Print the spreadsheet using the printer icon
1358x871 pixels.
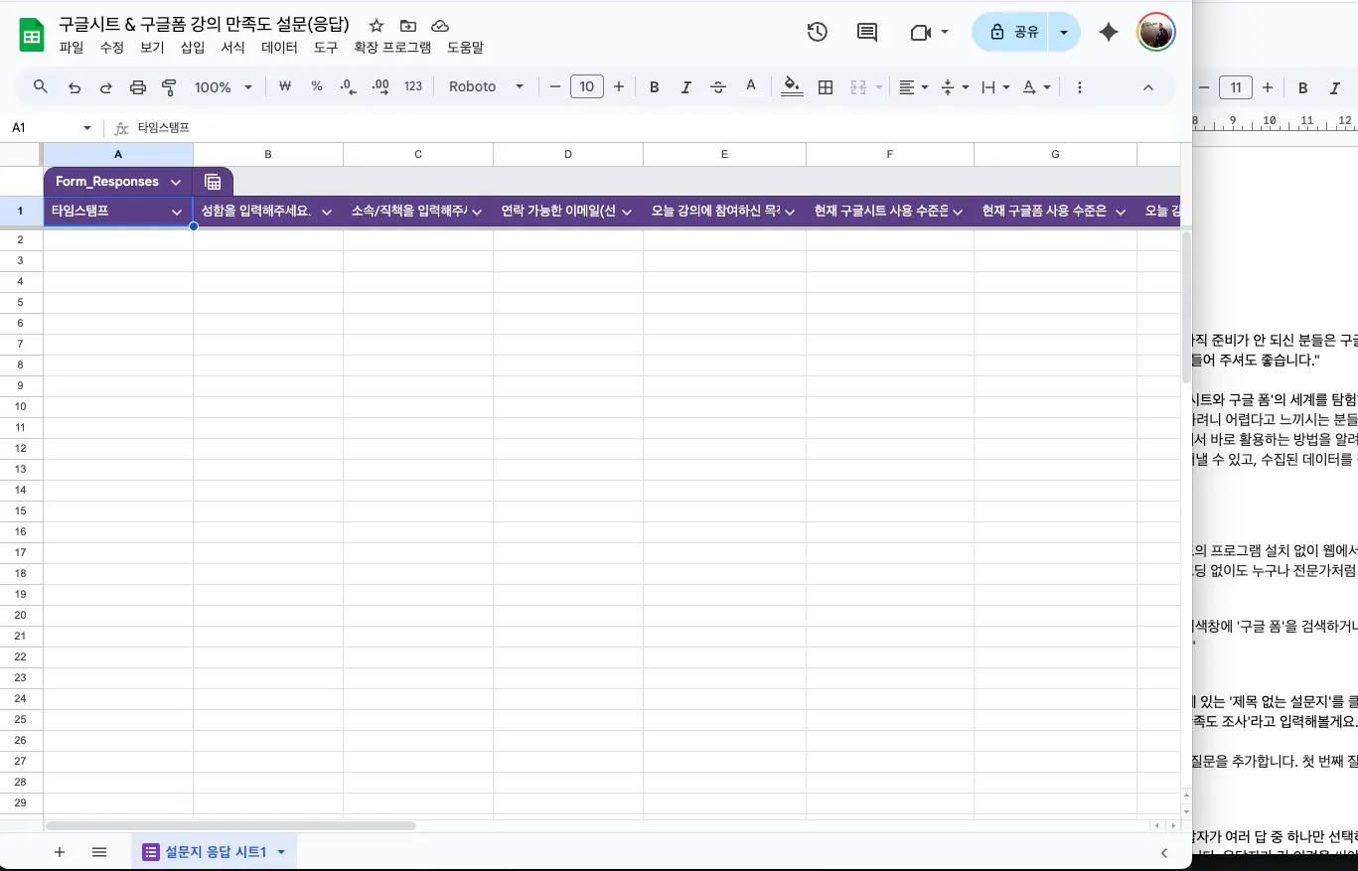coord(138,87)
